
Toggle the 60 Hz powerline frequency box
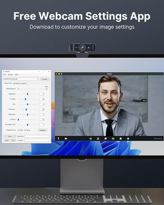[26, 130]
